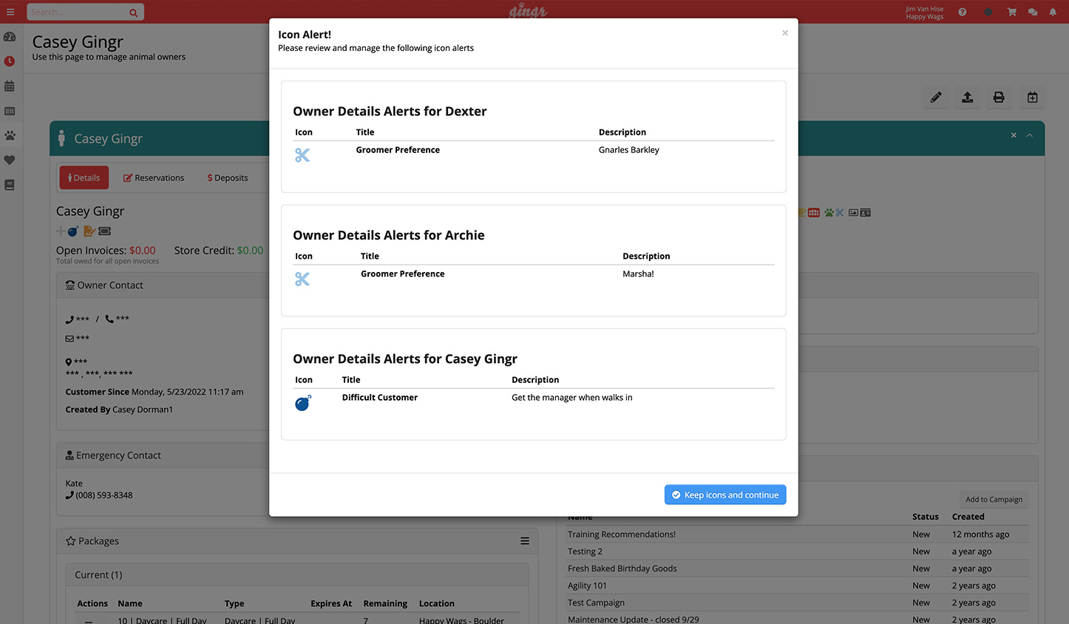
Task: Open the clock icon in sidebar
Action: [x=10, y=61]
